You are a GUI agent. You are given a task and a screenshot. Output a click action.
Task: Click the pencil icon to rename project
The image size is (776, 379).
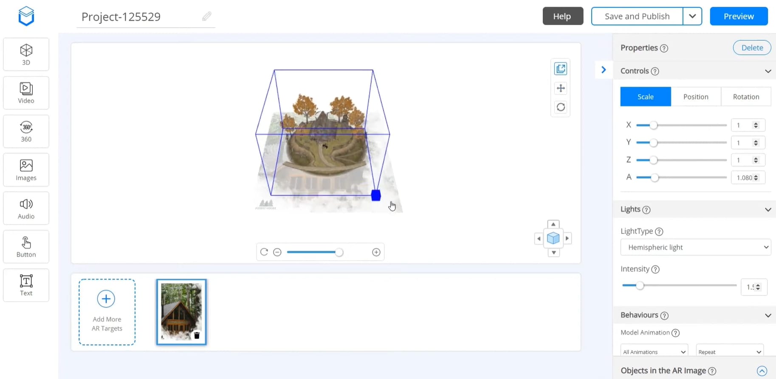click(x=207, y=16)
